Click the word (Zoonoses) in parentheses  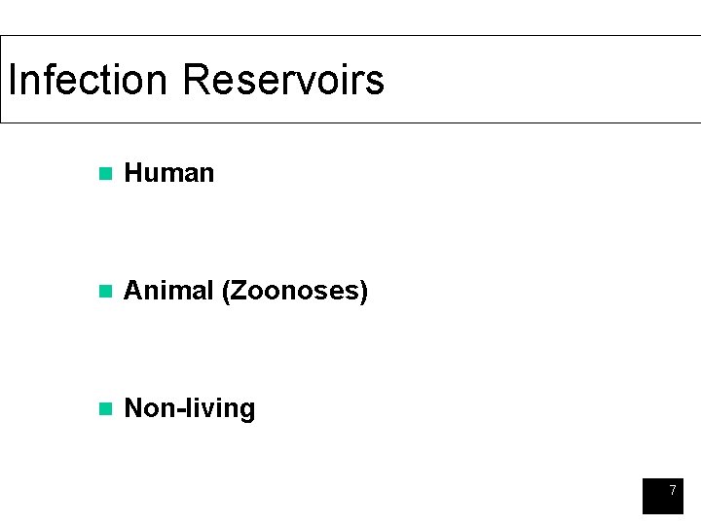[295, 292]
